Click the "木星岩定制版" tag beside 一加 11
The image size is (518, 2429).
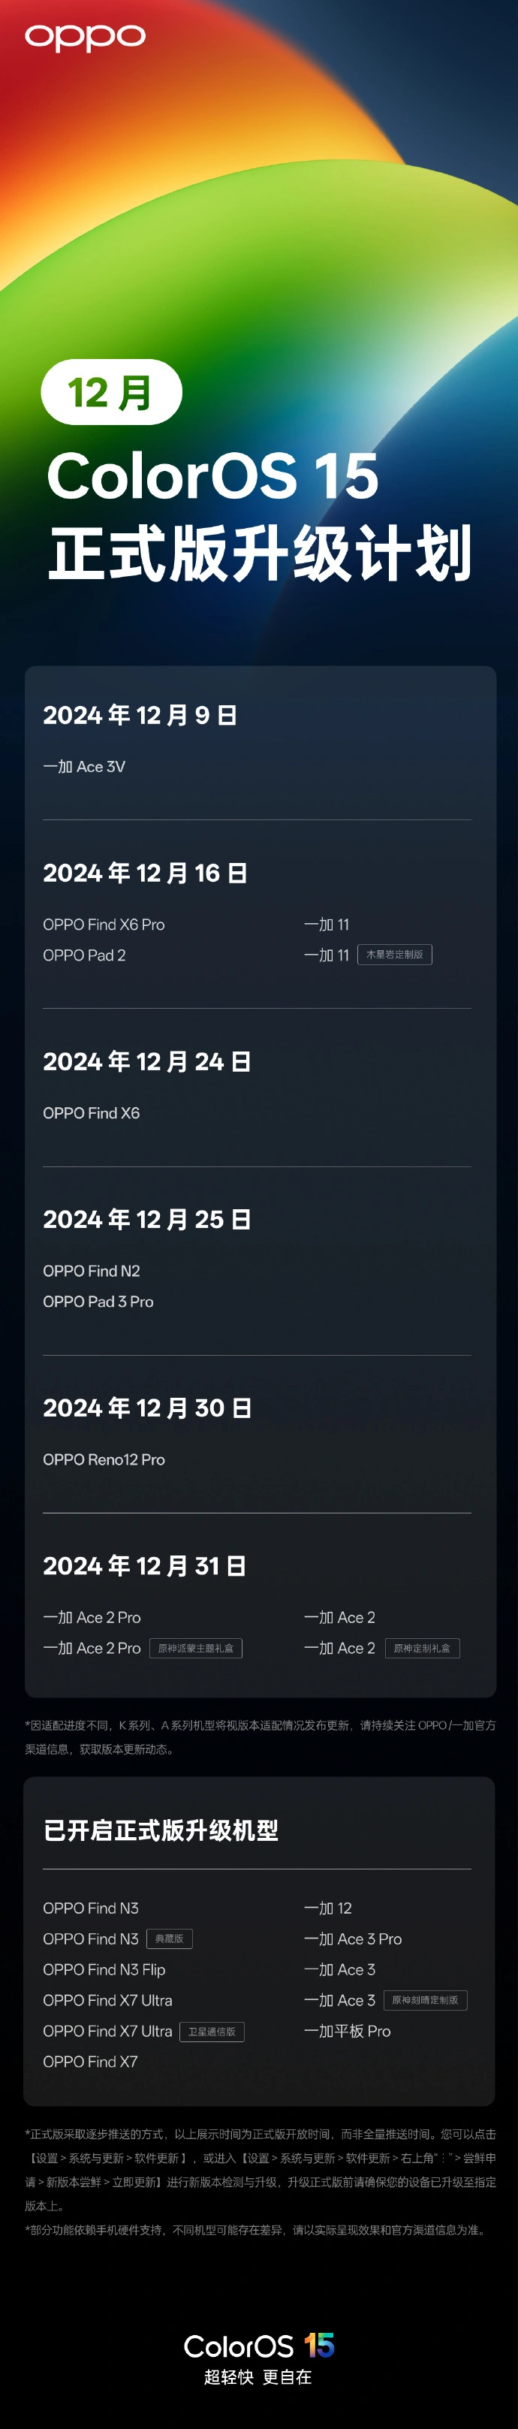(x=395, y=955)
